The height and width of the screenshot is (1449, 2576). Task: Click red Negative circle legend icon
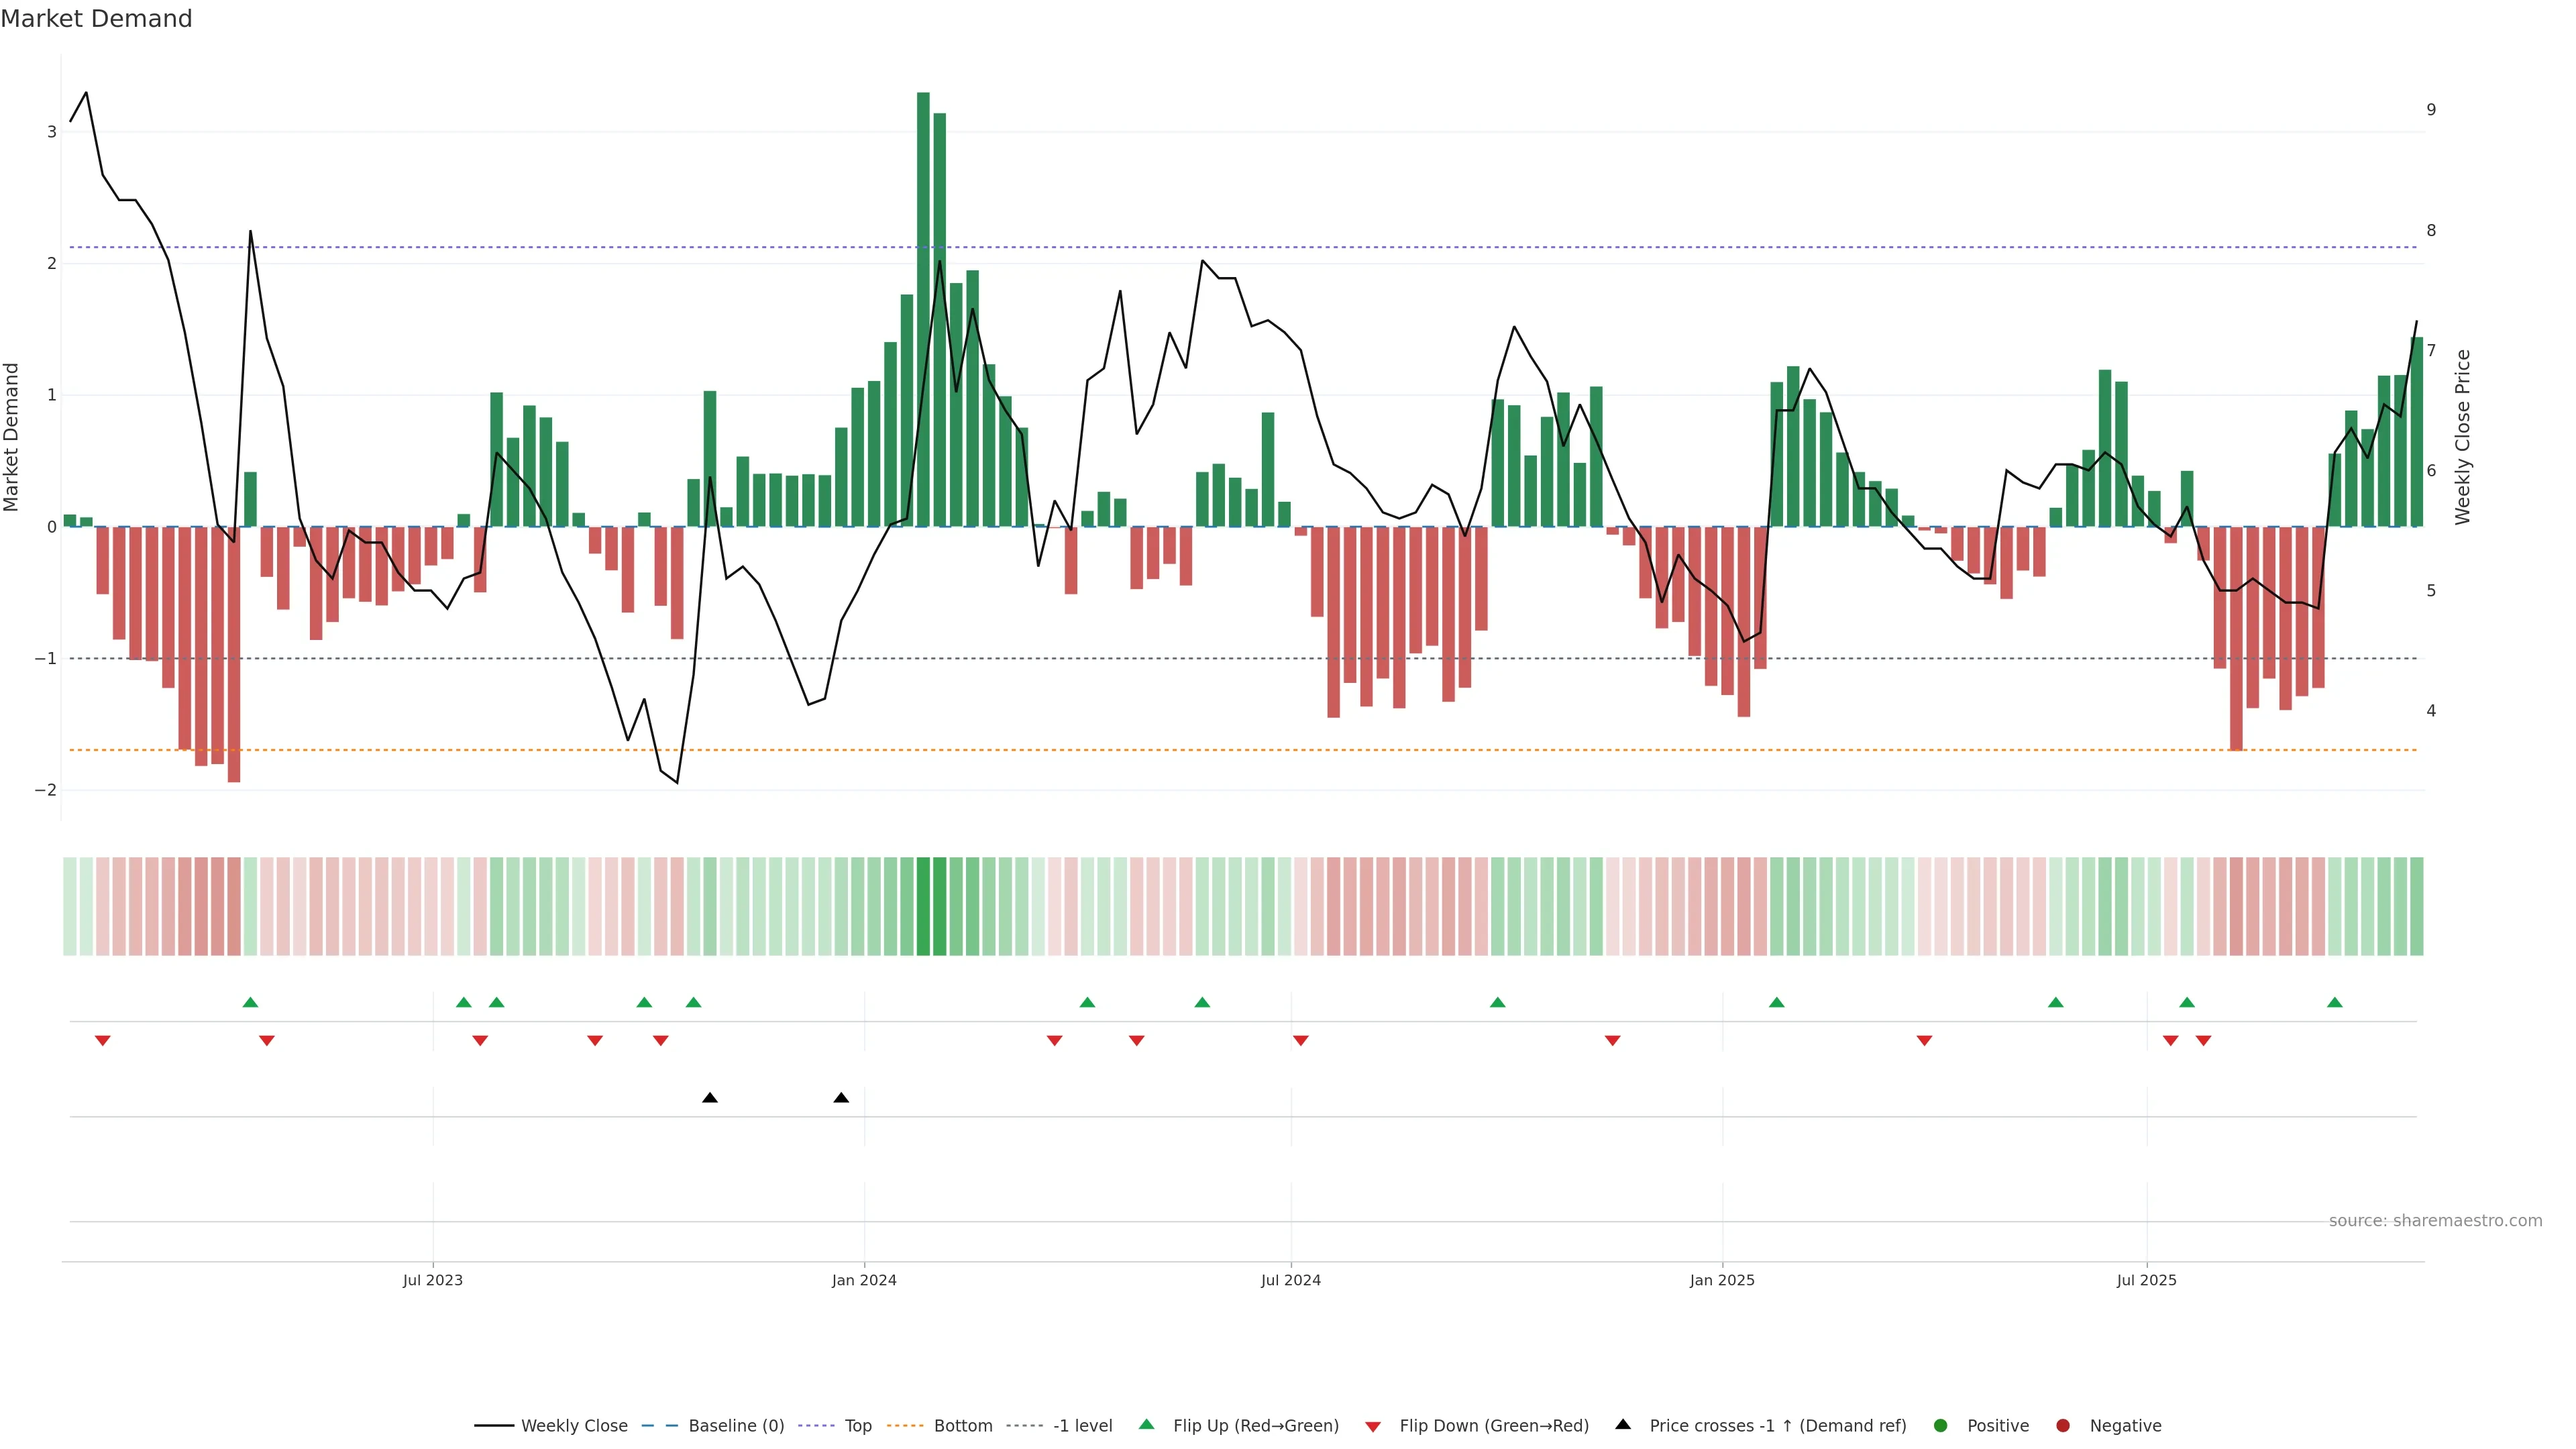tap(2063, 1425)
